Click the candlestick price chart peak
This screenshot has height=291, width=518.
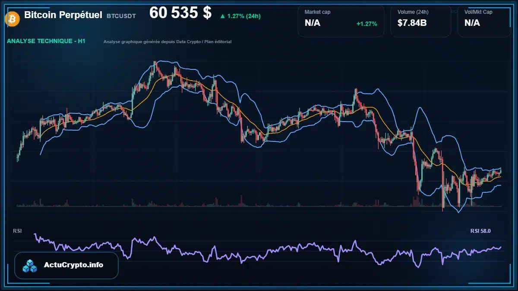[155, 64]
